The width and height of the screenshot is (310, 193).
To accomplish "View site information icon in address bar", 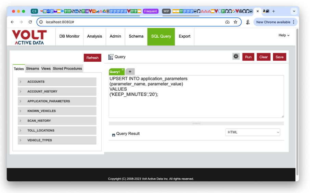I will pos(41,22).
